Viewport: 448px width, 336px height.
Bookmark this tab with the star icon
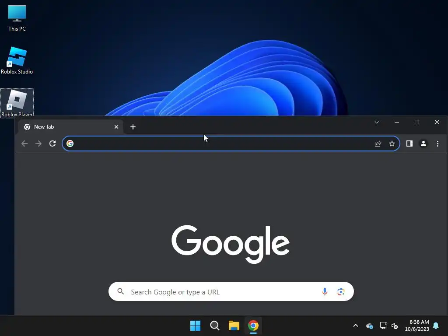[392, 143]
